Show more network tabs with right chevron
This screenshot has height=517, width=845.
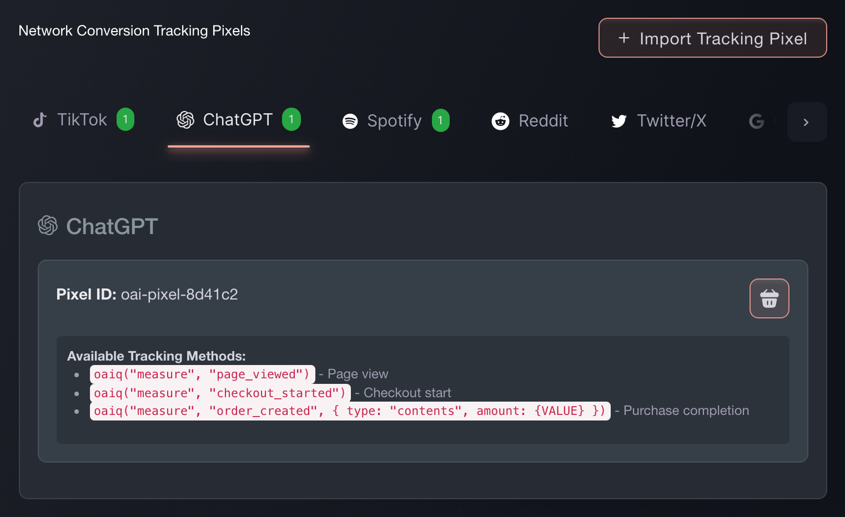coord(807,122)
